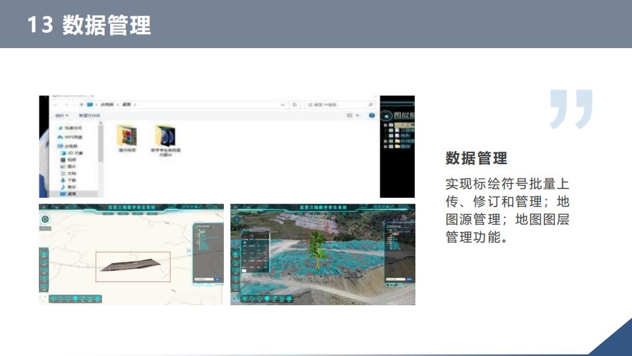The height and width of the screenshot is (356, 632).
Task: Click white button at bottom of terrain properties panel
Action: (x=244, y=271)
